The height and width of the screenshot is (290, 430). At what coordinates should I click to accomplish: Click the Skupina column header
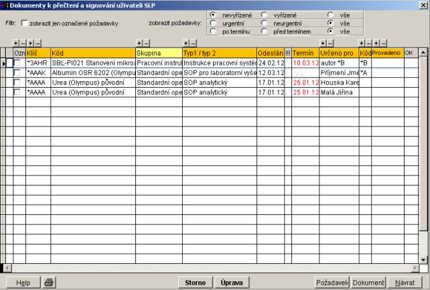click(x=158, y=52)
